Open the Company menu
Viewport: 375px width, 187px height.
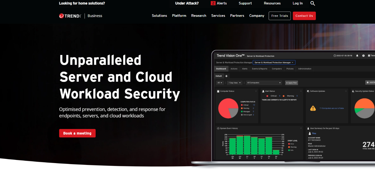pos(257,16)
